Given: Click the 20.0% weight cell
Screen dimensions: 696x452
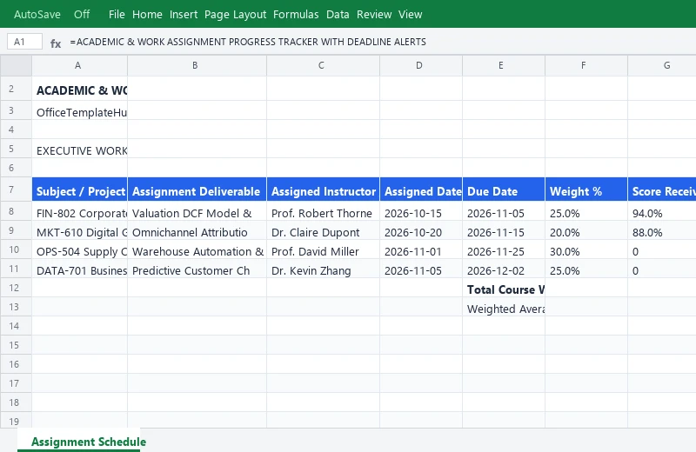Looking at the screenshot, I should click(586, 232).
